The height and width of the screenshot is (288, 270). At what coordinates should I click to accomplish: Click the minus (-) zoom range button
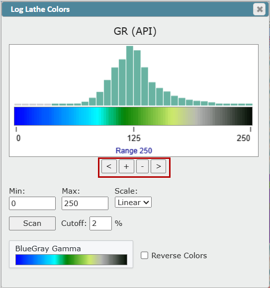click(x=142, y=166)
